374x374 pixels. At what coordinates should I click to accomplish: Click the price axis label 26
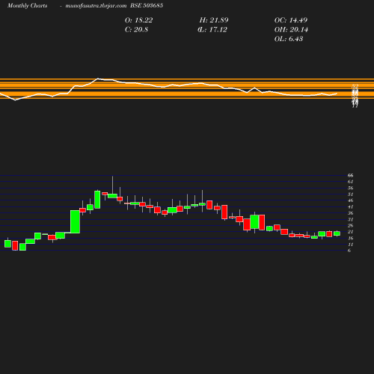click(350, 225)
